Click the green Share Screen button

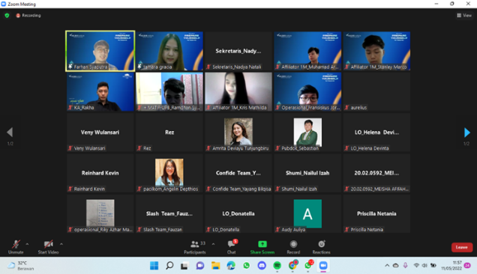pyautogui.click(x=262, y=246)
